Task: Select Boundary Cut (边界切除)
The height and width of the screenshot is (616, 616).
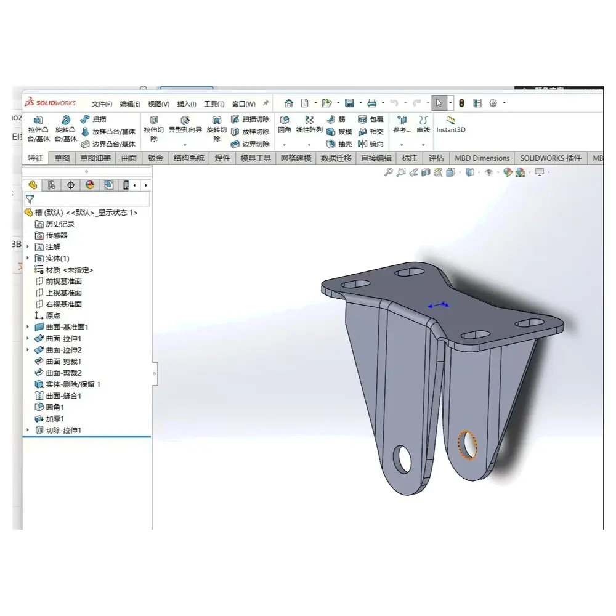Action: (x=250, y=144)
